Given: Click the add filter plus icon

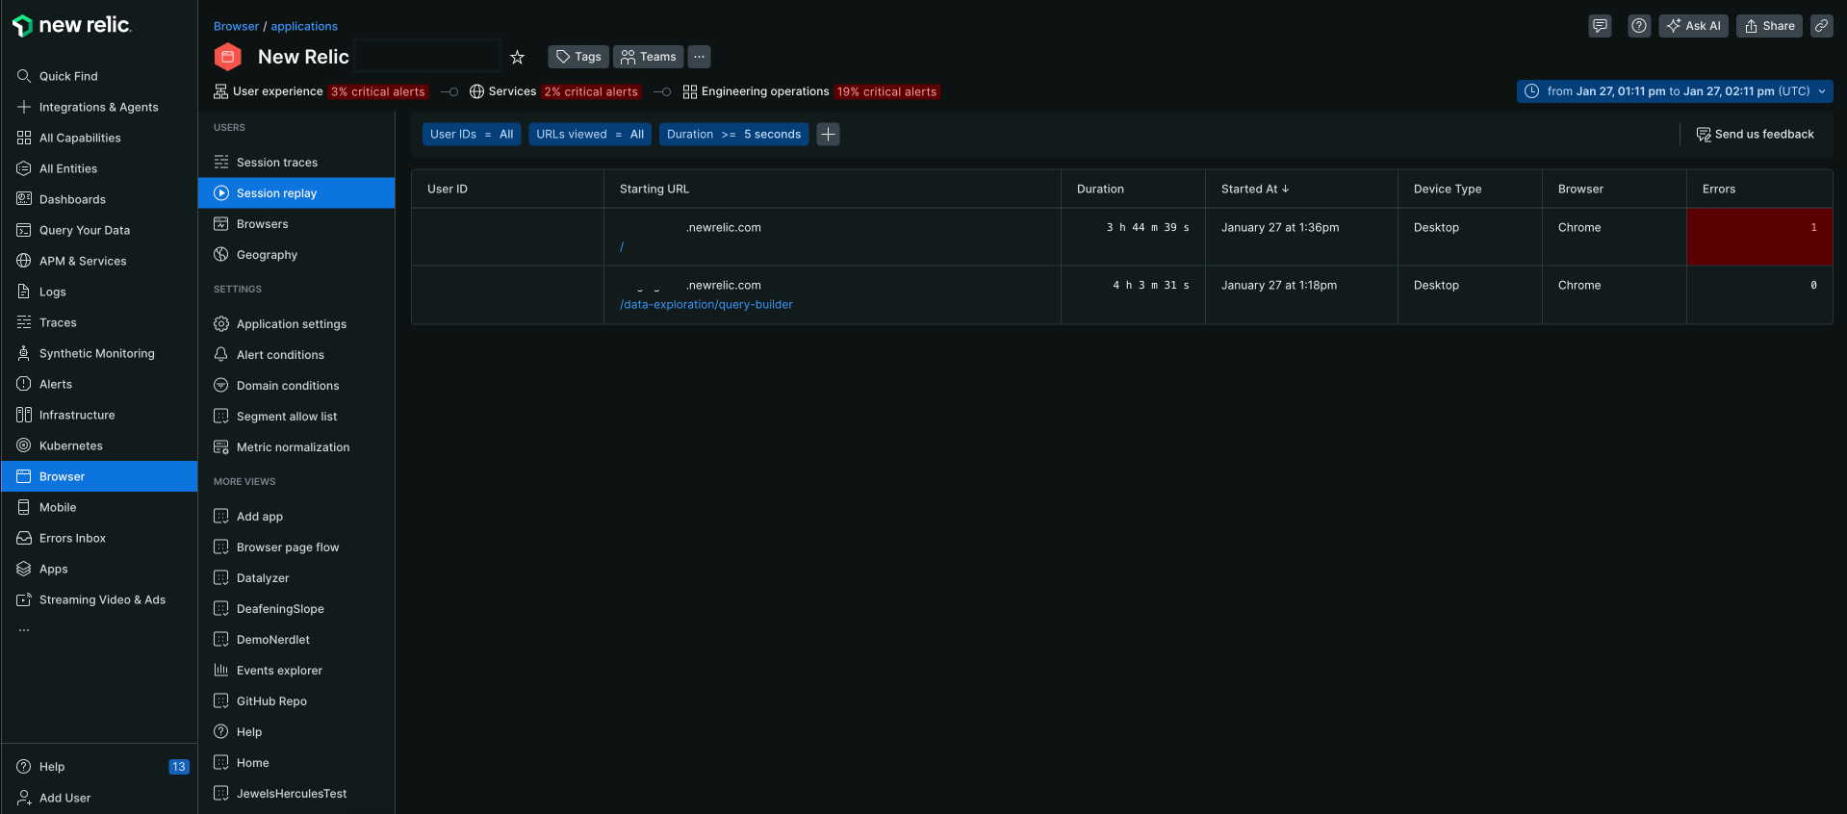Looking at the screenshot, I should (x=828, y=135).
